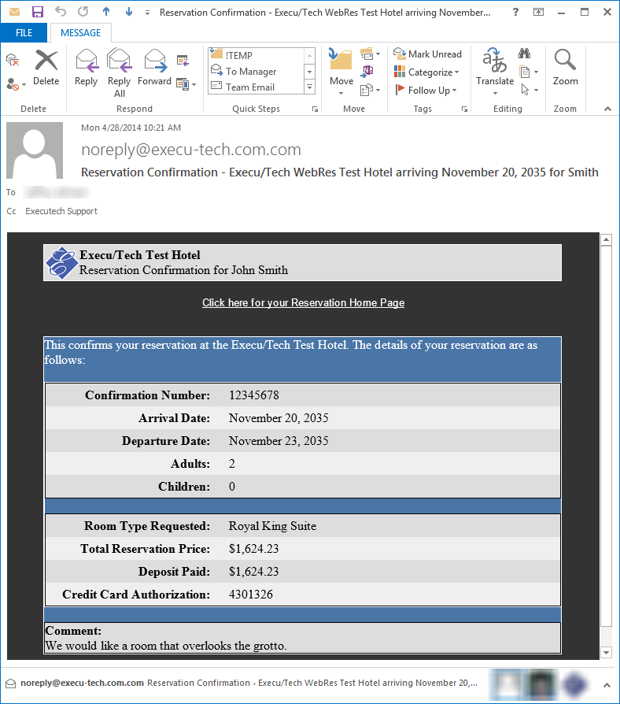Go to previous item with up arrow
620x704 pixels.
click(x=106, y=12)
